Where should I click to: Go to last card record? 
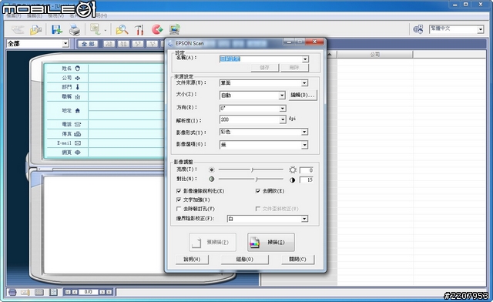(109, 292)
